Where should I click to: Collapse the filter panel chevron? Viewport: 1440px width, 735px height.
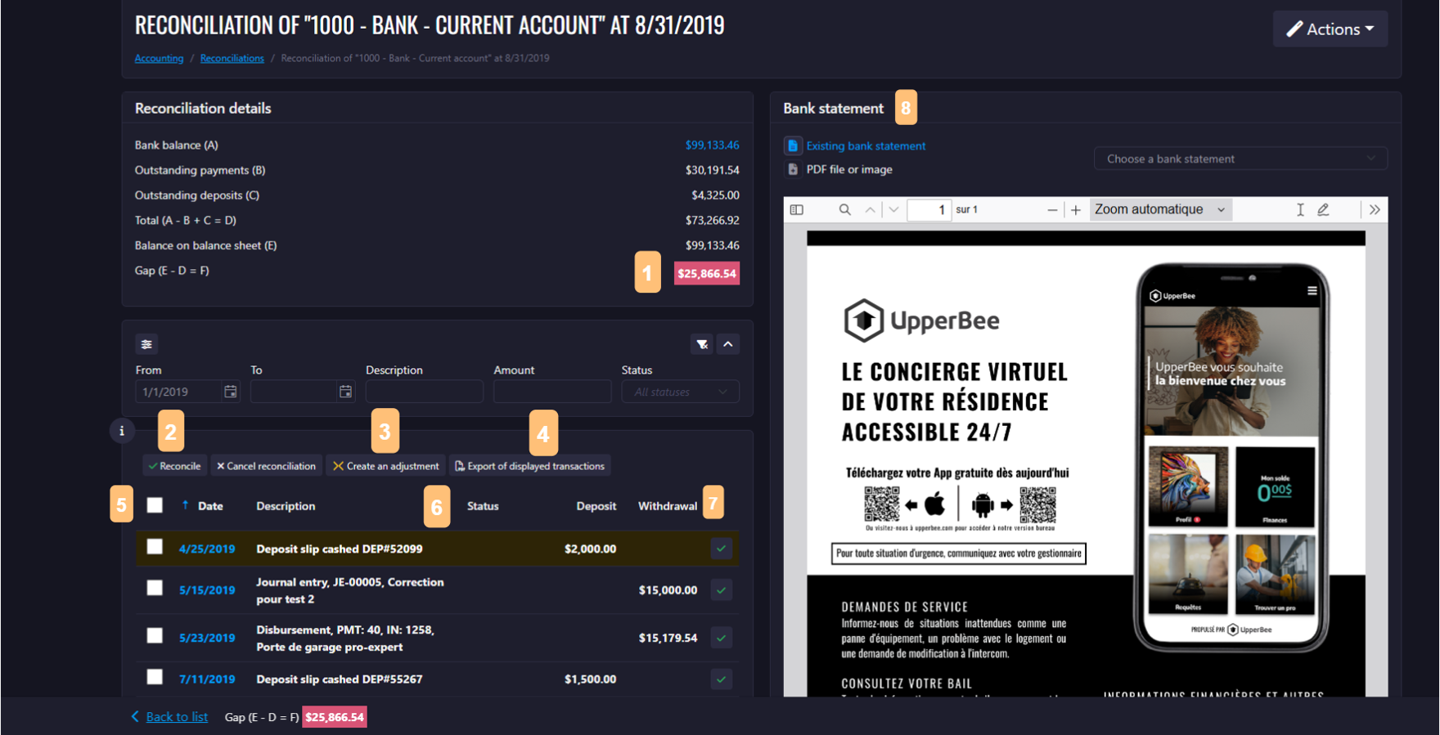(x=728, y=344)
